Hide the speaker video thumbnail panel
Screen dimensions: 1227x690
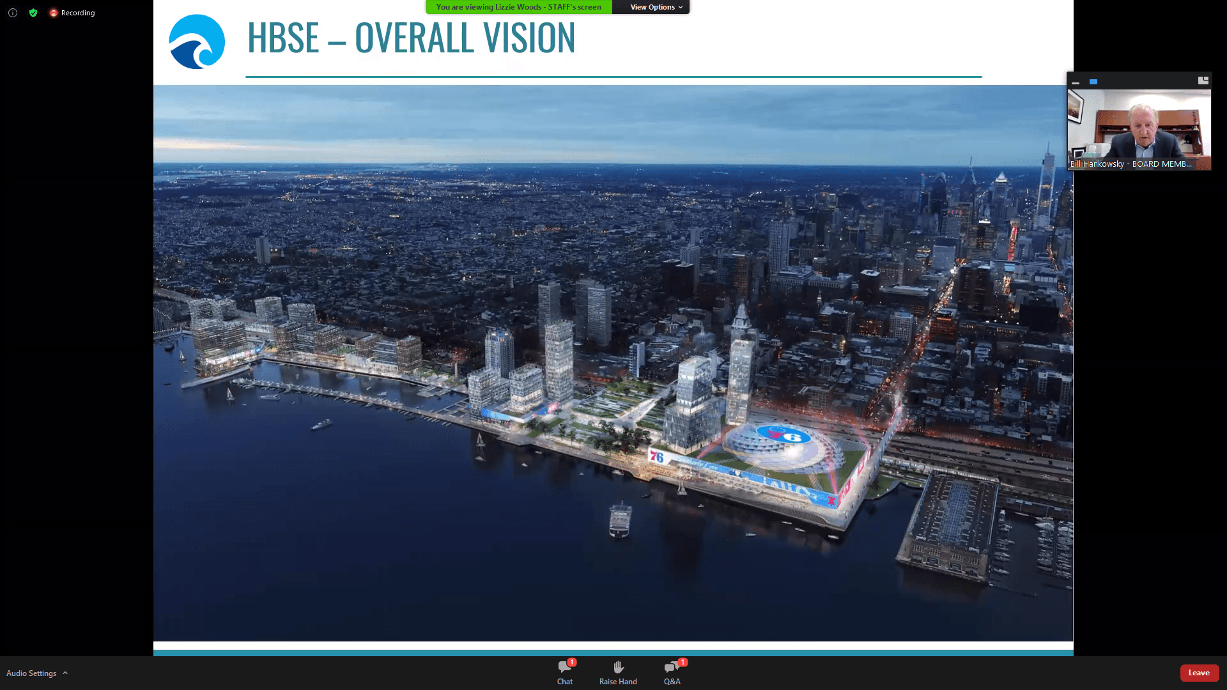tap(1076, 82)
